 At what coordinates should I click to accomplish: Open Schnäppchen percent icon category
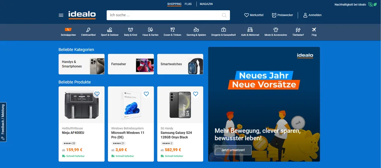[68, 30]
